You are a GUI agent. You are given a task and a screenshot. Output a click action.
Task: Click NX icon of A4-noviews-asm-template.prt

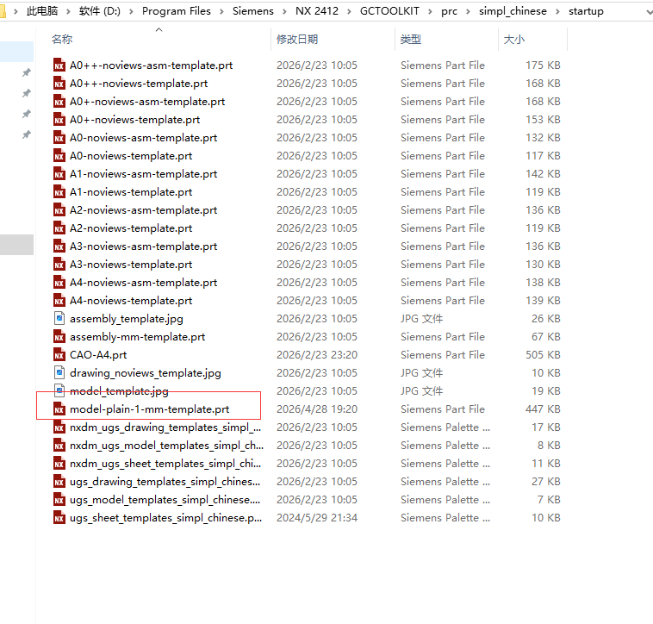pyautogui.click(x=59, y=283)
